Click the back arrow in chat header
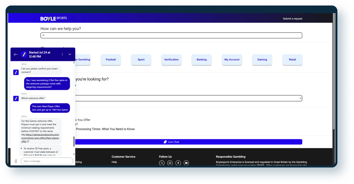354x184 pixels. click(x=16, y=54)
